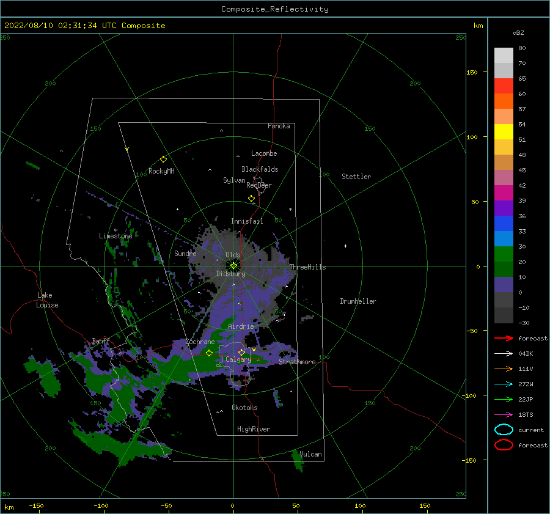Image resolution: width=550 pixels, height=514 pixels.
Task: Click the red forecast ellipse icon
Action: 504,445
